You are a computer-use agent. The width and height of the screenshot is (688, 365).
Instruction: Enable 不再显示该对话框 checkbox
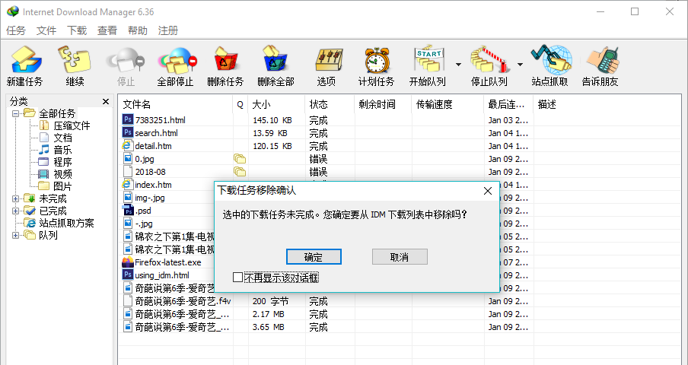point(237,278)
